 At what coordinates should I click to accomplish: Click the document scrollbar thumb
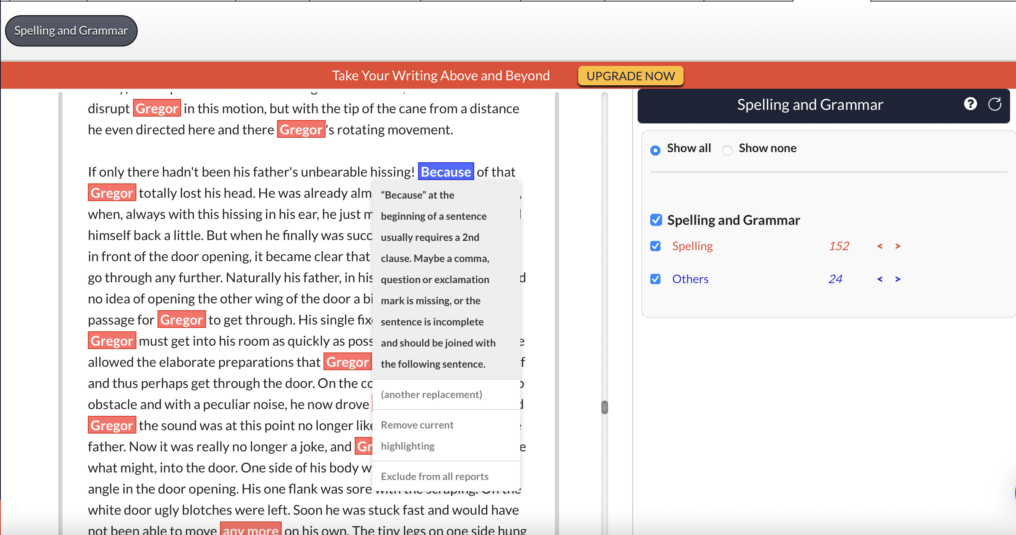pyautogui.click(x=604, y=407)
